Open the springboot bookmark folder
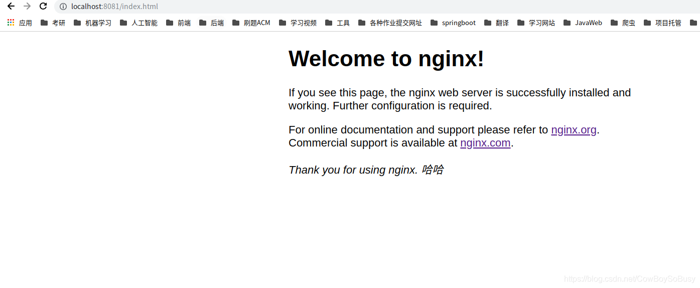 (x=453, y=23)
